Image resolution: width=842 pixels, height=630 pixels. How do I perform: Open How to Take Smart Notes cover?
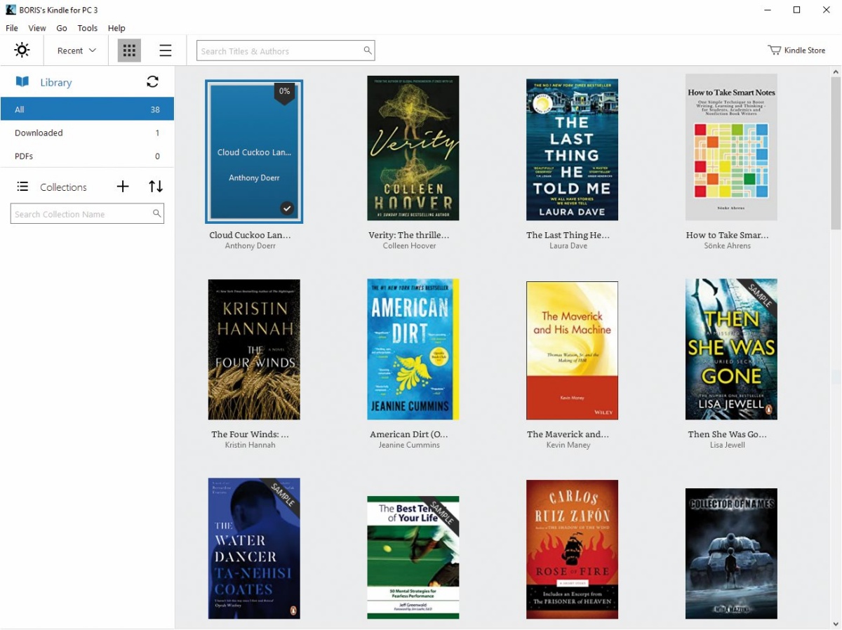731,147
